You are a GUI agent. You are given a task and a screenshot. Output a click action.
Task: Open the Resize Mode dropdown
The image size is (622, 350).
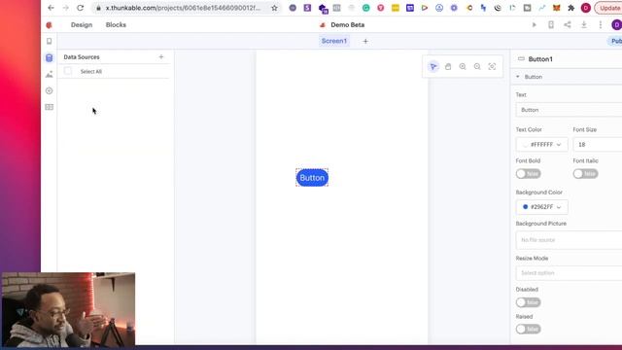(x=569, y=273)
